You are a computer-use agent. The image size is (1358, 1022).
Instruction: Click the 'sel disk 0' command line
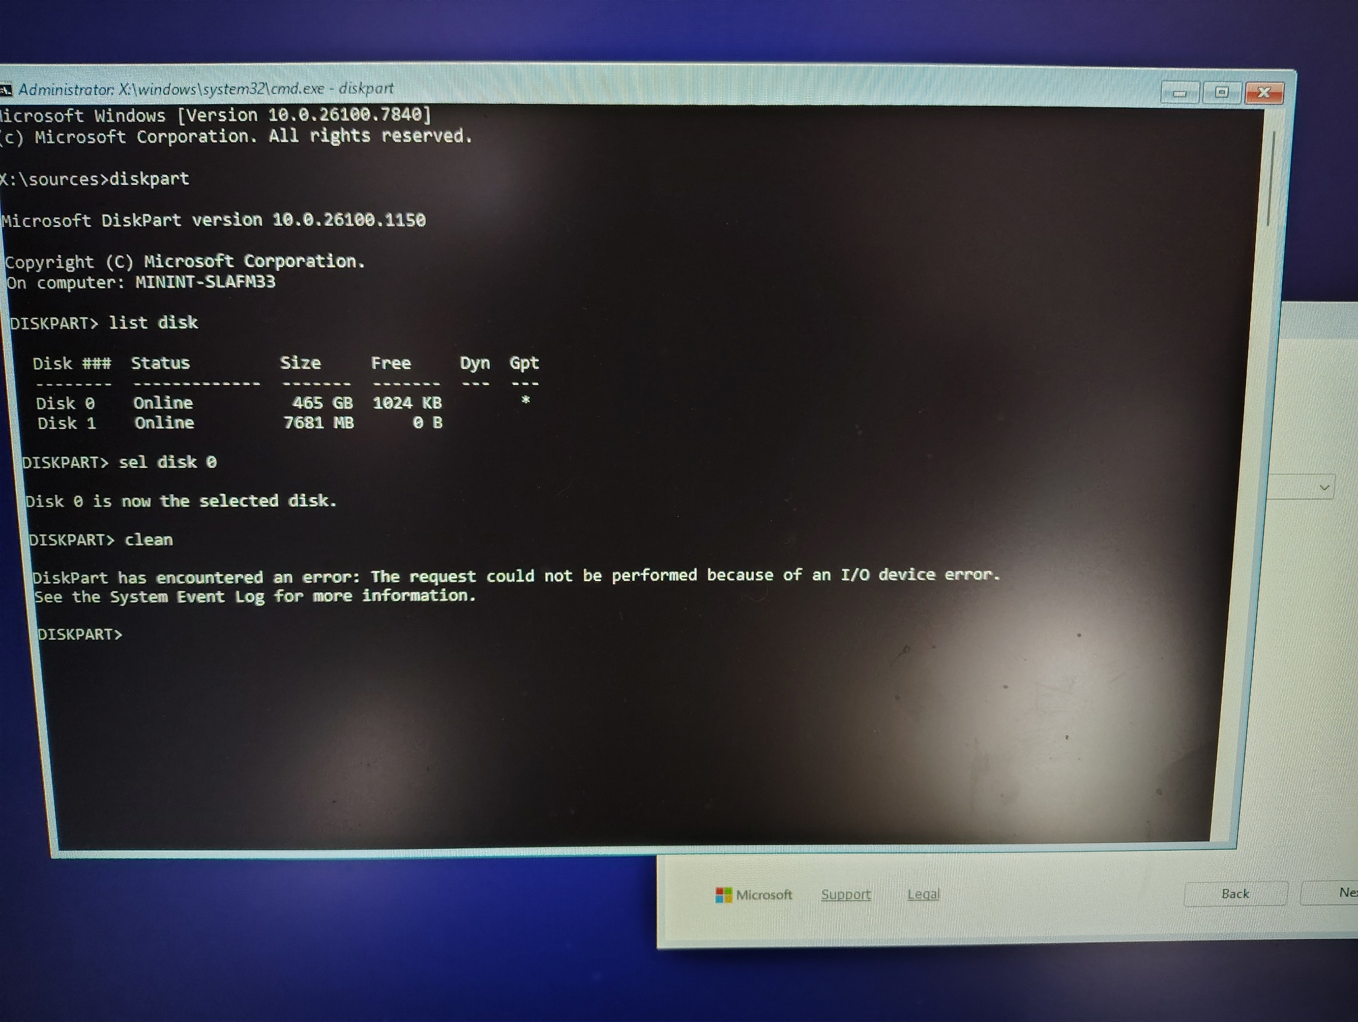tap(119, 462)
